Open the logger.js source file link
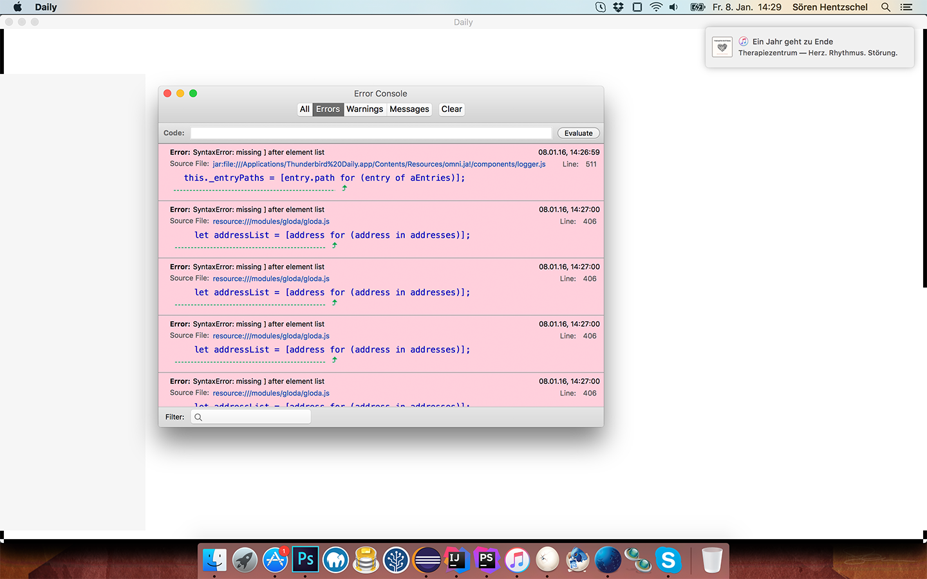The image size is (927, 579). pos(379,164)
